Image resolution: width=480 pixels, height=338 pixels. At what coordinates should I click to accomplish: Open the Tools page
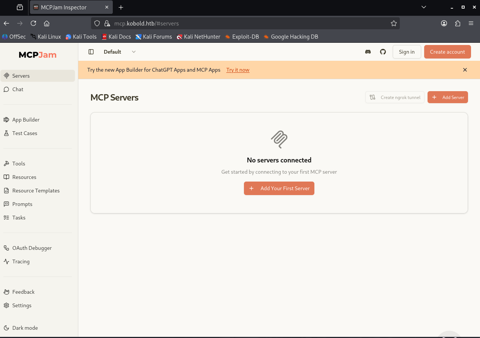point(18,164)
